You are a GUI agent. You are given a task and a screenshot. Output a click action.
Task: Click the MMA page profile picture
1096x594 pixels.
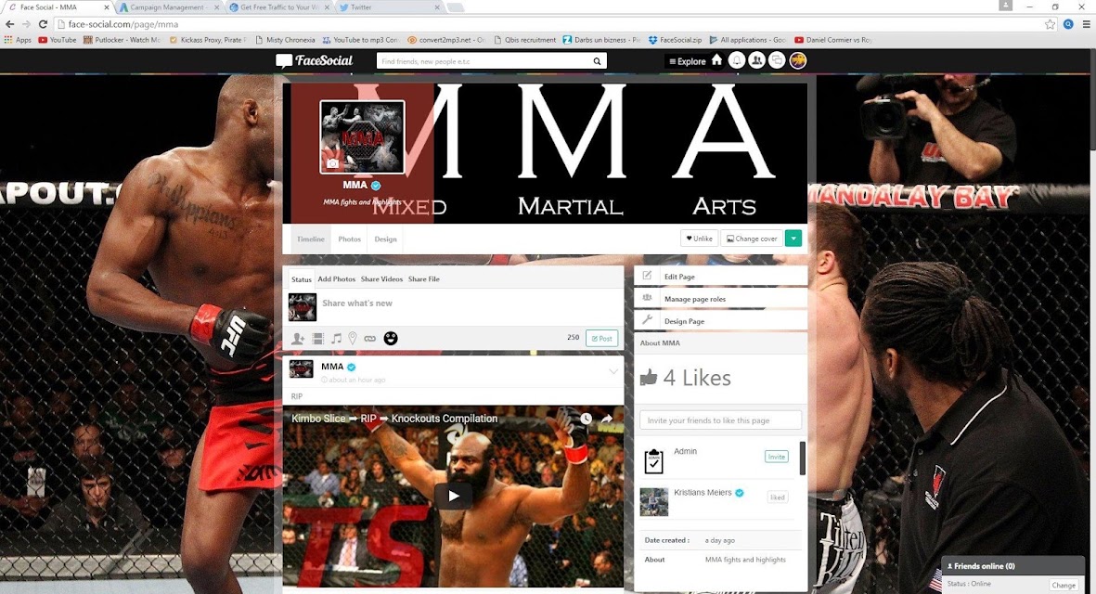(x=362, y=137)
